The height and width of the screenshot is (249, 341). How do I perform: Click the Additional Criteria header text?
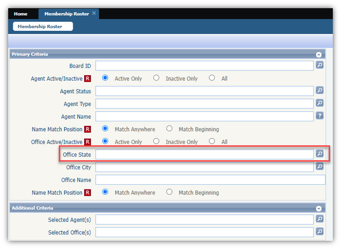click(32, 208)
